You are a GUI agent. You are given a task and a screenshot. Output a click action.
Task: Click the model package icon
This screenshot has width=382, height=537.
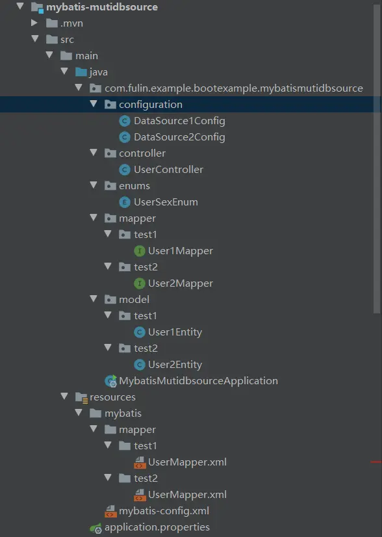pos(110,300)
